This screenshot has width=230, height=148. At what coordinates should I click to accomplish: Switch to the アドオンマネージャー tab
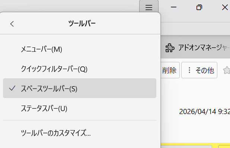tap(197, 48)
